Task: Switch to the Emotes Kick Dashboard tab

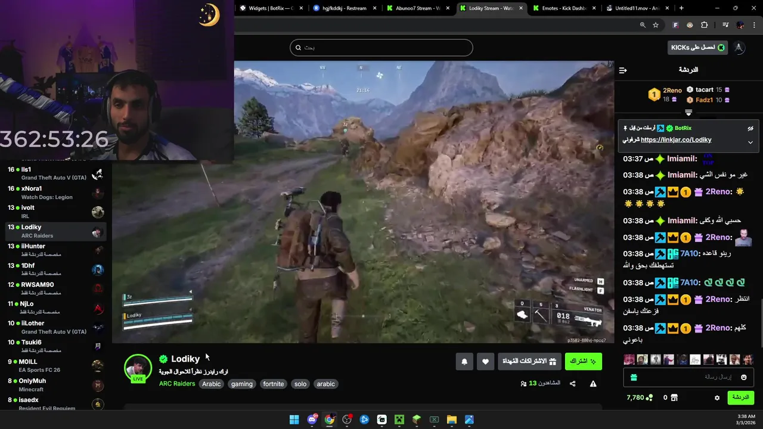Action: point(564,8)
